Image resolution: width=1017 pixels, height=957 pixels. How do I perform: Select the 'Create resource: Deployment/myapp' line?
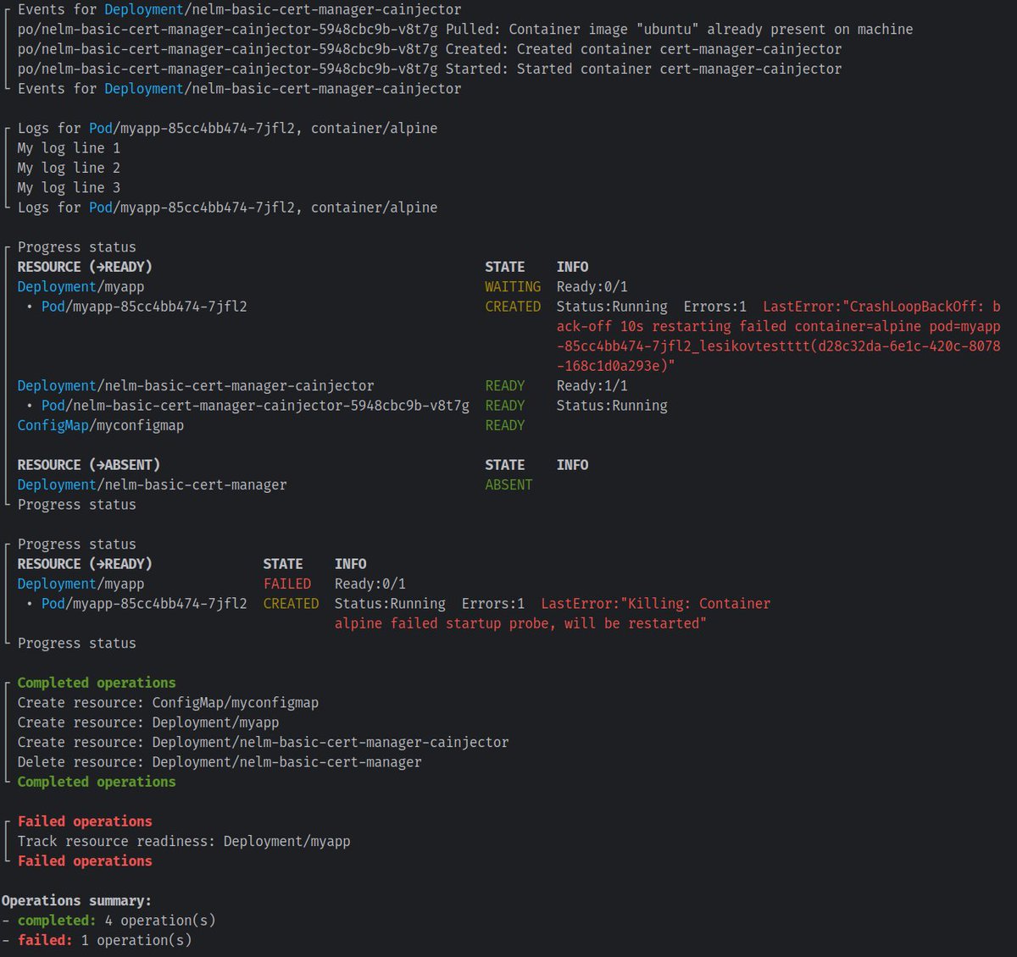[148, 722]
